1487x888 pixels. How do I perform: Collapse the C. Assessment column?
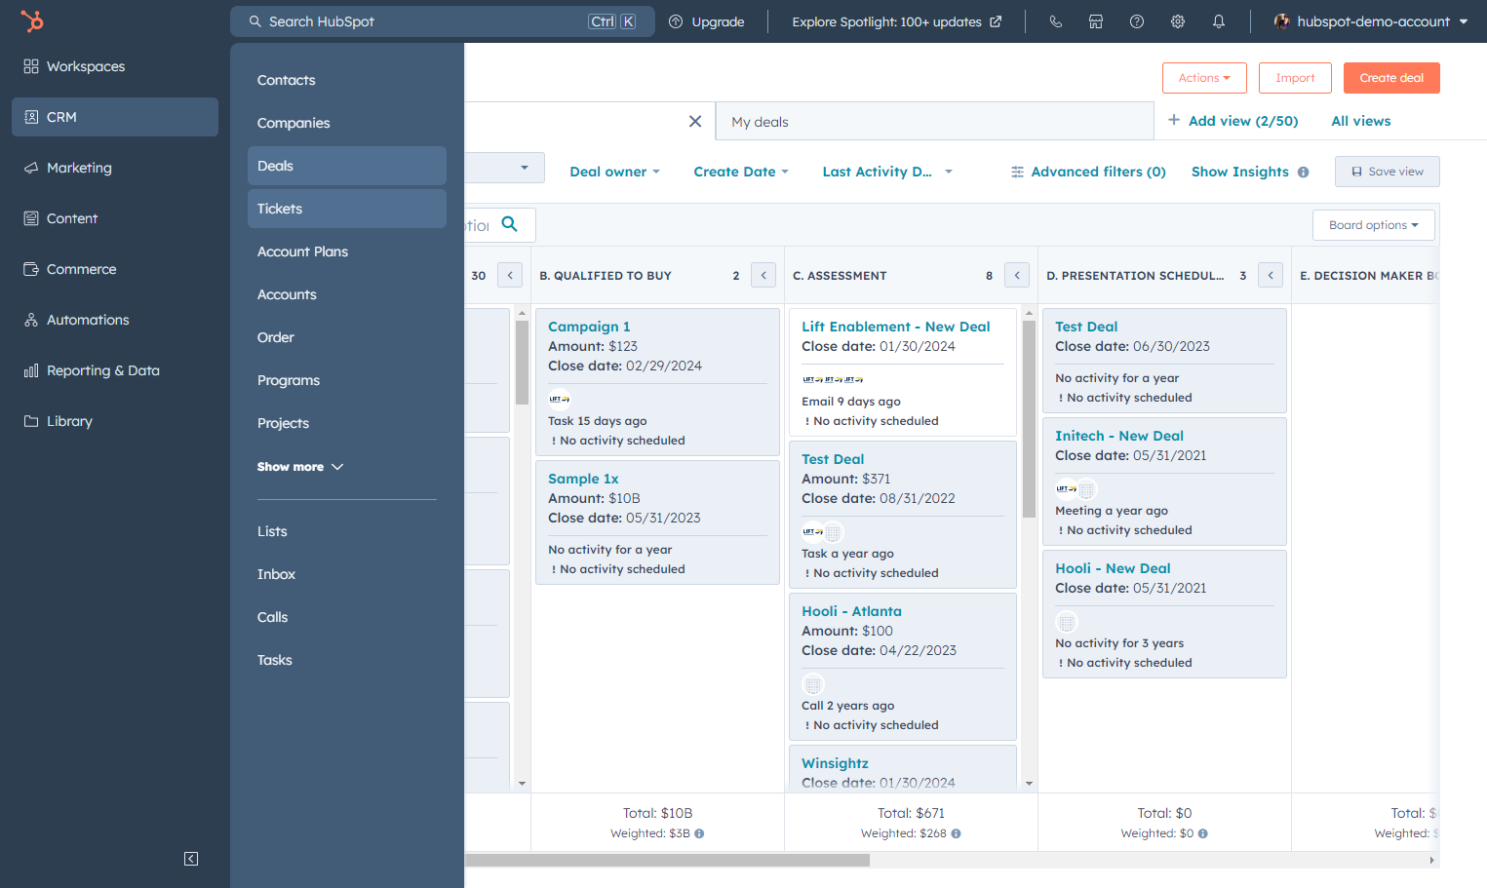pos(1017,276)
